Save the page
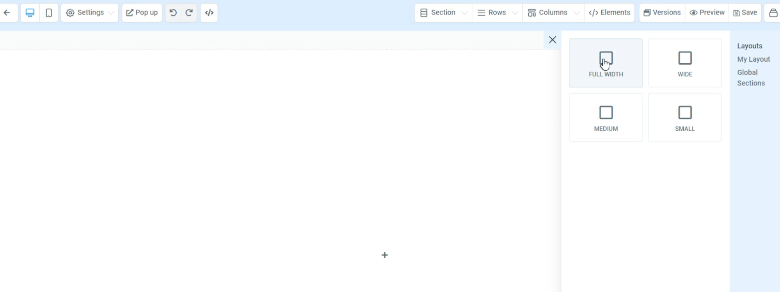780x292 pixels. 745,13
